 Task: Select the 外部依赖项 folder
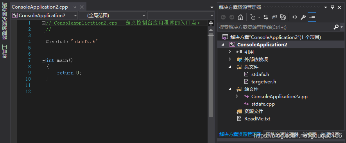[256, 59]
